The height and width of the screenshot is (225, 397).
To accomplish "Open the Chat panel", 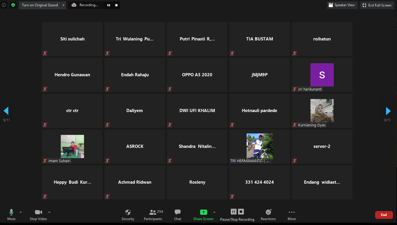I will click(x=178, y=215).
